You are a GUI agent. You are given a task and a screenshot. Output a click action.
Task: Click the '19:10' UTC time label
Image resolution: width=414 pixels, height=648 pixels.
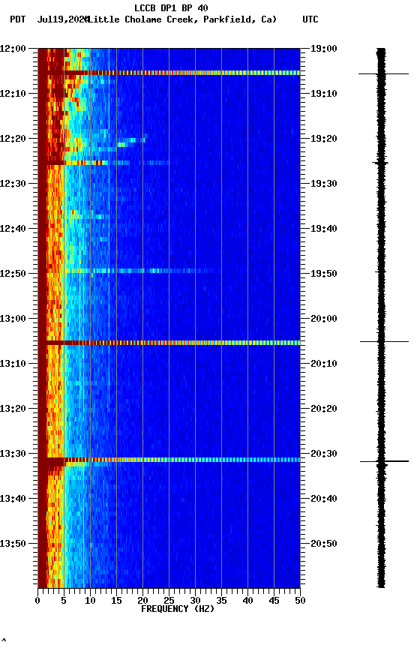324,94
